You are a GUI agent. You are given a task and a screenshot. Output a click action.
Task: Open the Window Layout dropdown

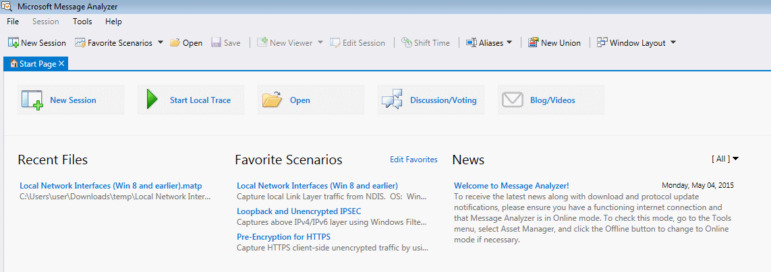(673, 42)
